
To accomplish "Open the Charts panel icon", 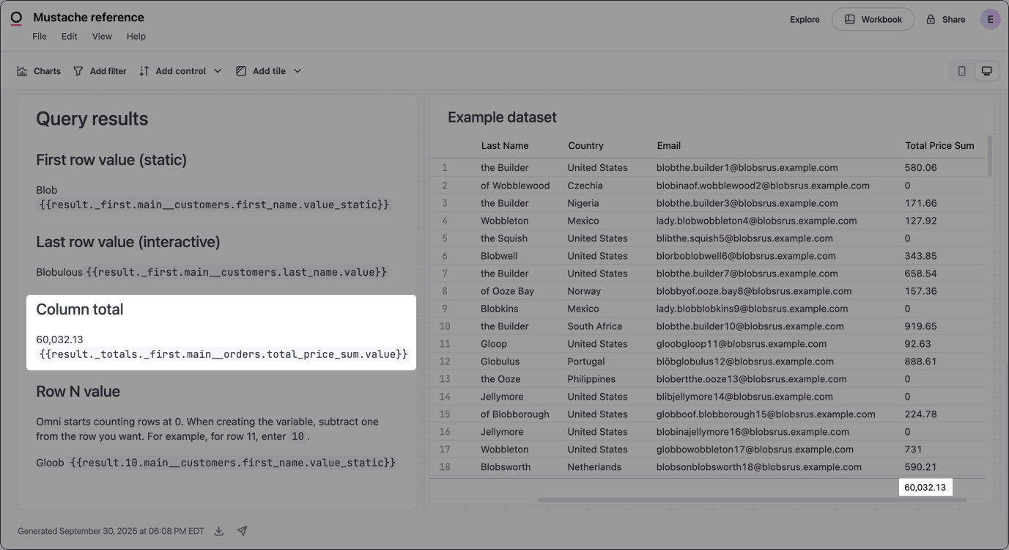I will (x=21, y=70).
